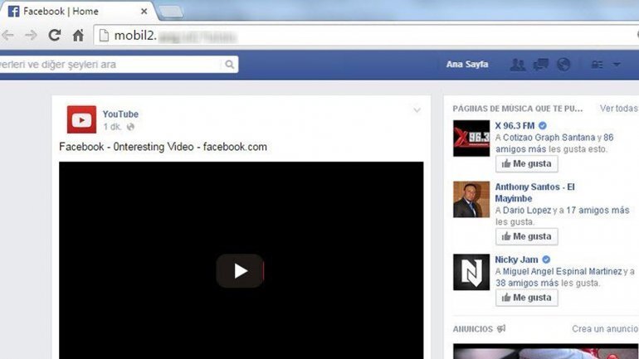Click the 'Facebook - 0nteresting Video' post text
The height and width of the screenshot is (359, 639).
(163, 147)
